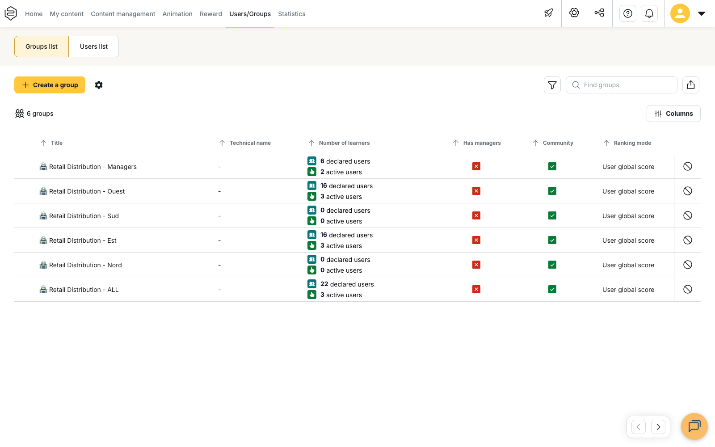Toggle Community checkbox for Managers group
The image size is (715, 447).
[552, 166]
